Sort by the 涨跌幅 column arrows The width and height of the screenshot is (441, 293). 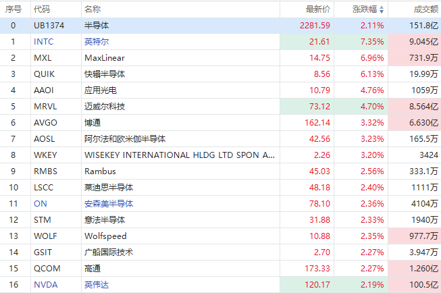(382, 9)
